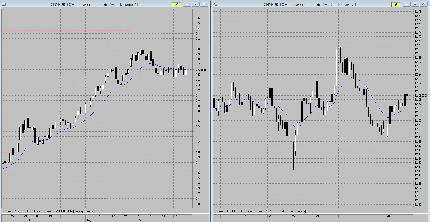
Task: Click the CNYRUB_TOM [Moving Average] legend in the daily chart
Action: (74, 211)
